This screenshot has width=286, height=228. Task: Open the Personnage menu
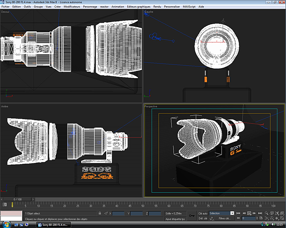[90, 6]
